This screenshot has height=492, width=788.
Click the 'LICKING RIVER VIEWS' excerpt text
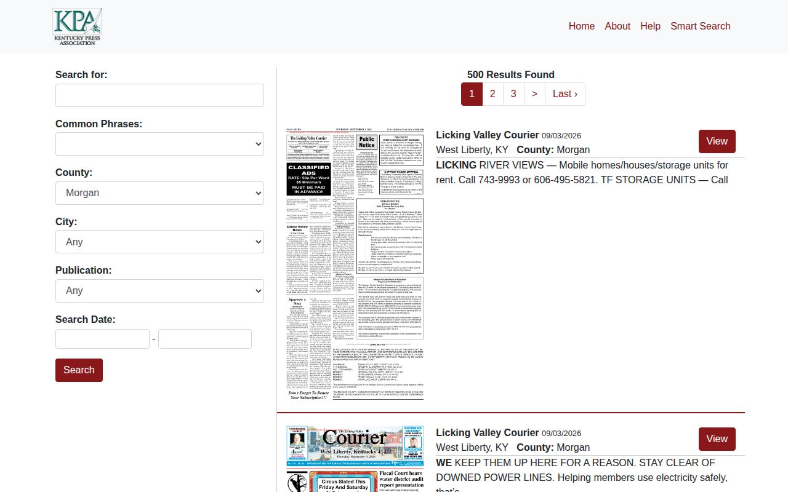tap(582, 173)
